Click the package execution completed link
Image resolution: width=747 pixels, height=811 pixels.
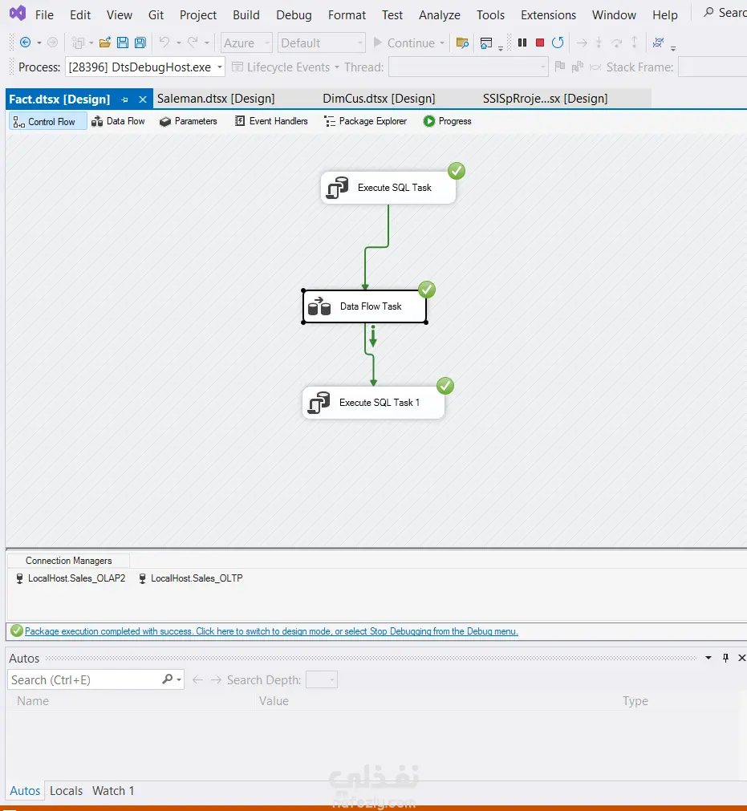click(x=271, y=631)
